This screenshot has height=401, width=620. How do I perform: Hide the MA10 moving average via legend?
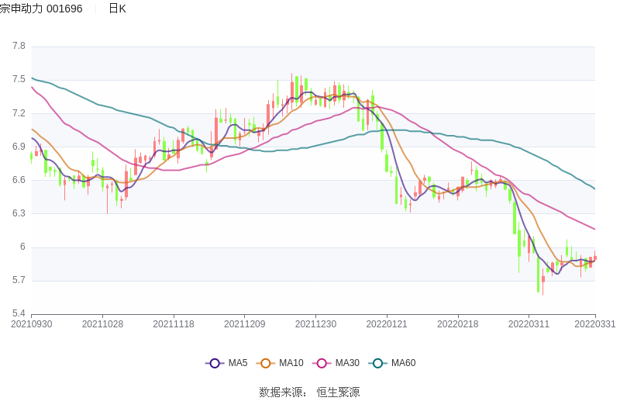pyautogui.click(x=282, y=363)
